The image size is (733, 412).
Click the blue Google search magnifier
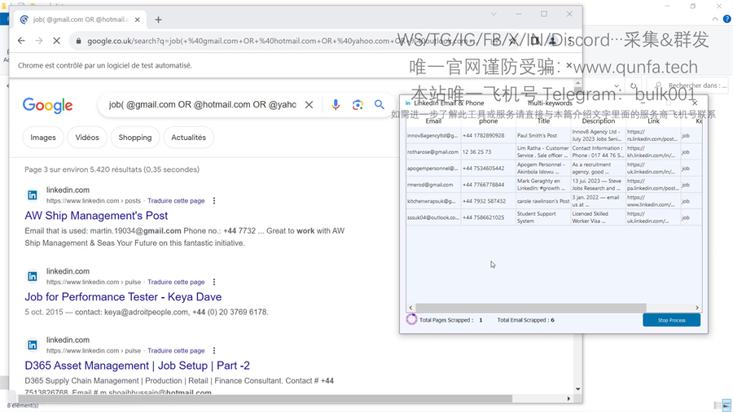click(379, 105)
